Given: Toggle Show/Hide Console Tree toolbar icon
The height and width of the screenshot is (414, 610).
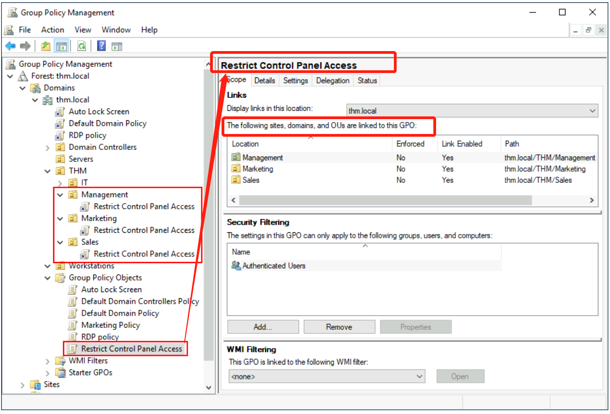Looking at the screenshot, I should click(61, 46).
